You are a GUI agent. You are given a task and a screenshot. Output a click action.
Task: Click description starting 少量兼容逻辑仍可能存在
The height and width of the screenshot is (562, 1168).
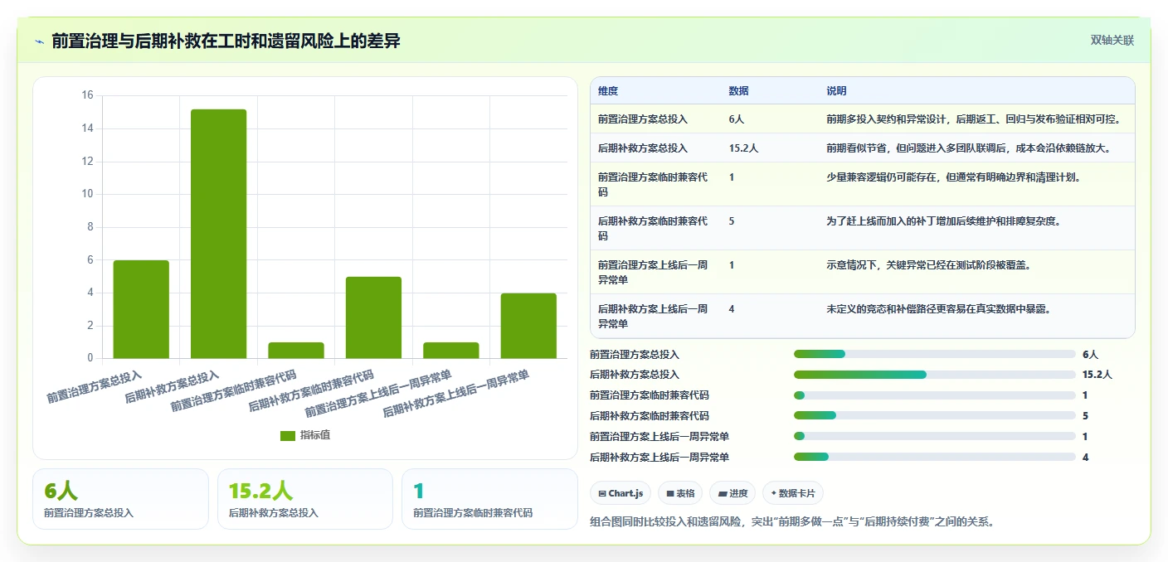click(953, 177)
